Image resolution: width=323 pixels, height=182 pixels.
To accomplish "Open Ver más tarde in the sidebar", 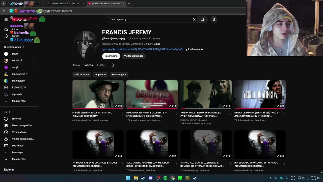I will click(19, 132).
